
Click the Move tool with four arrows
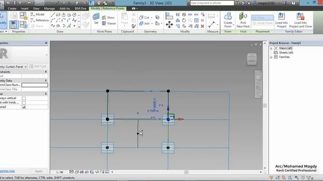[x=169, y=25]
